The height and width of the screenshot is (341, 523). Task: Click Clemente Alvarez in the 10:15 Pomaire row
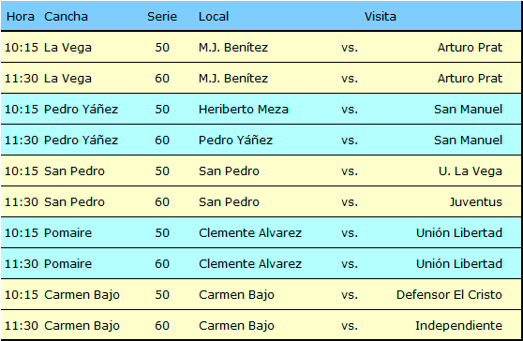click(250, 232)
